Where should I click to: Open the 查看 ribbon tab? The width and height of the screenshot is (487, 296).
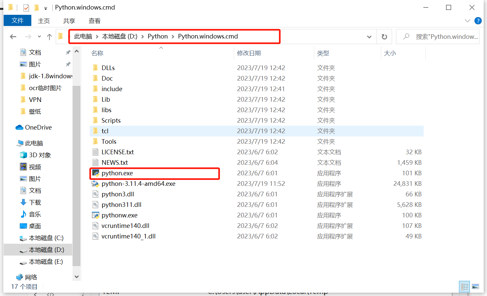coord(95,21)
